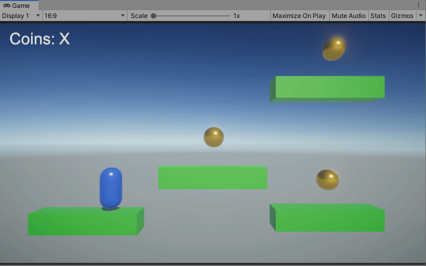The width and height of the screenshot is (426, 266).
Task: Open the Display 1 dropdown
Action: 21,16
